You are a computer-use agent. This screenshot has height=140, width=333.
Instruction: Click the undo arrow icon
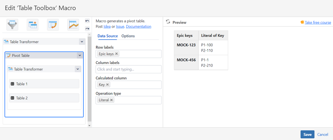87,21
